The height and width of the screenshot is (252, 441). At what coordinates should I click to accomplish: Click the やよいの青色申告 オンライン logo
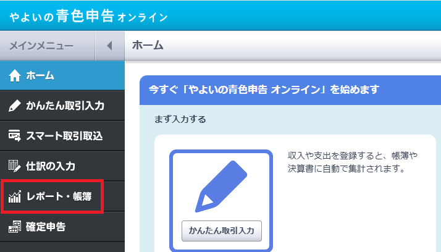[x=88, y=15]
